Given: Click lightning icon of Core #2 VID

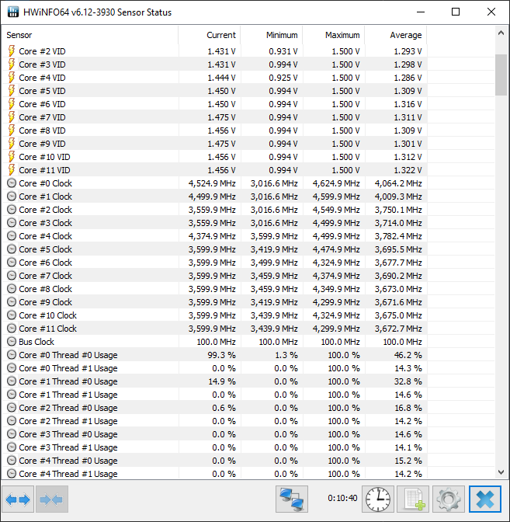Looking at the screenshot, I should pyautogui.click(x=12, y=51).
